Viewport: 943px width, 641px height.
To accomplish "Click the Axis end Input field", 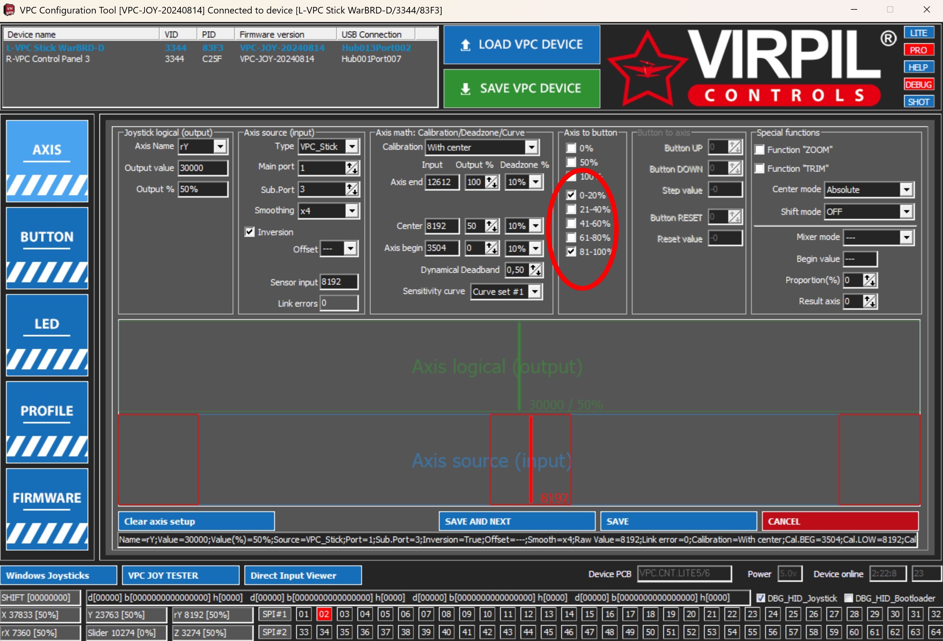I will [442, 182].
